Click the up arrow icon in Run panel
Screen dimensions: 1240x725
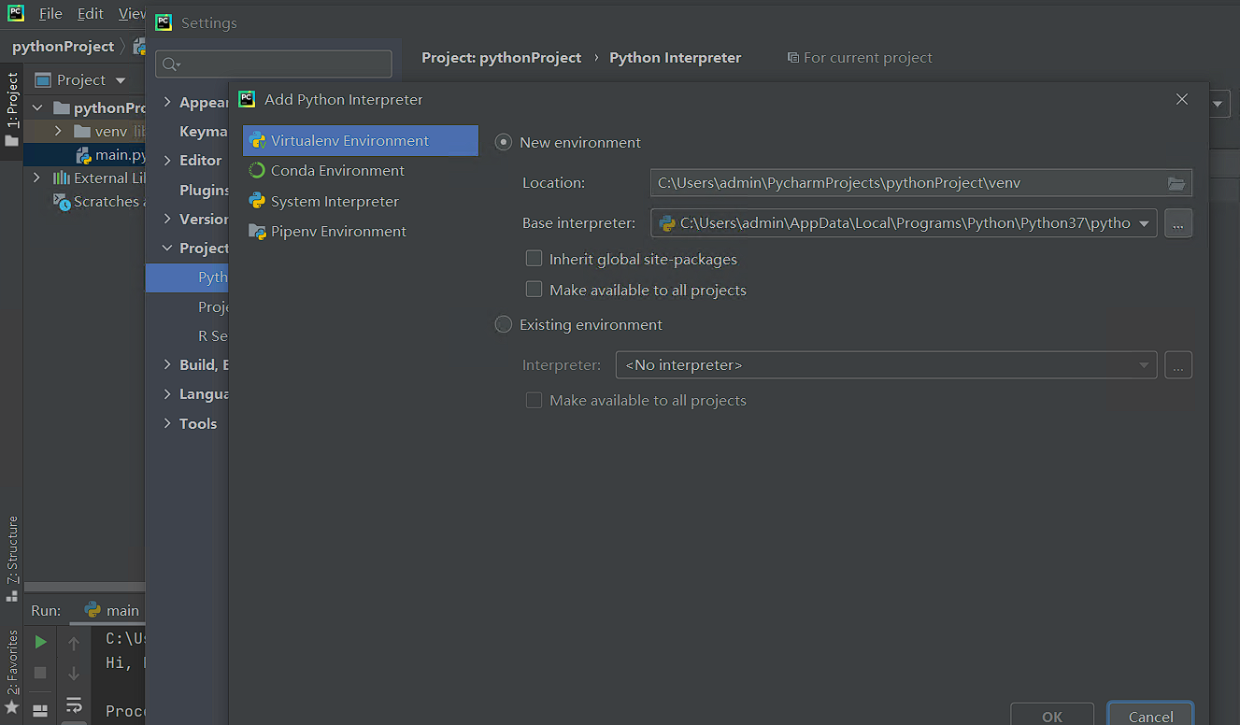[74, 643]
